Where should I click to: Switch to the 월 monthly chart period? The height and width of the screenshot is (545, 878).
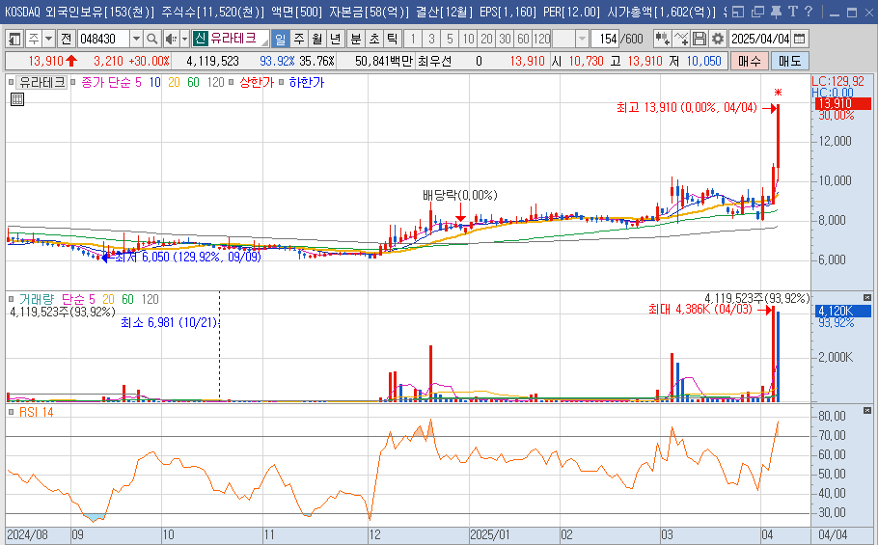(x=317, y=39)
